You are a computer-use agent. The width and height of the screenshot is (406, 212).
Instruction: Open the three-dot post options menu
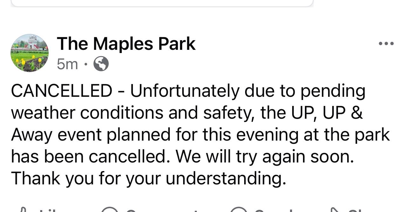point(386,44)
